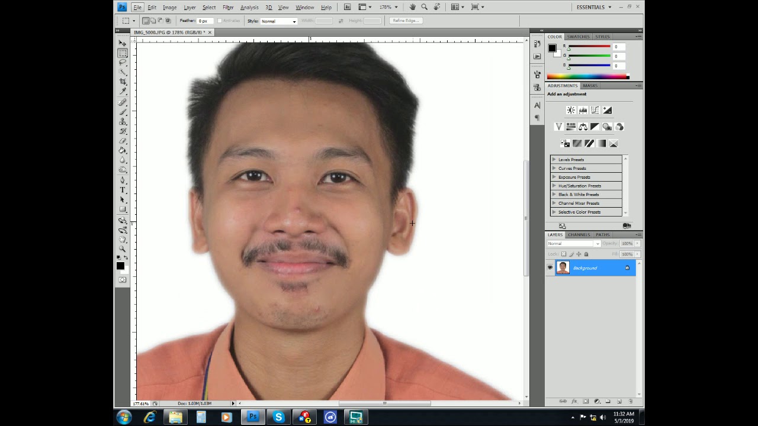This screenshot has height=426, width=758.
Task: Hide the Background layer with eye icon
Action: click(550, 268)
